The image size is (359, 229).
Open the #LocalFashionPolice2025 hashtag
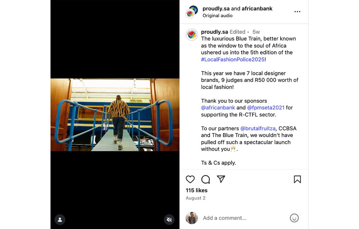click(x=233, y=59)
